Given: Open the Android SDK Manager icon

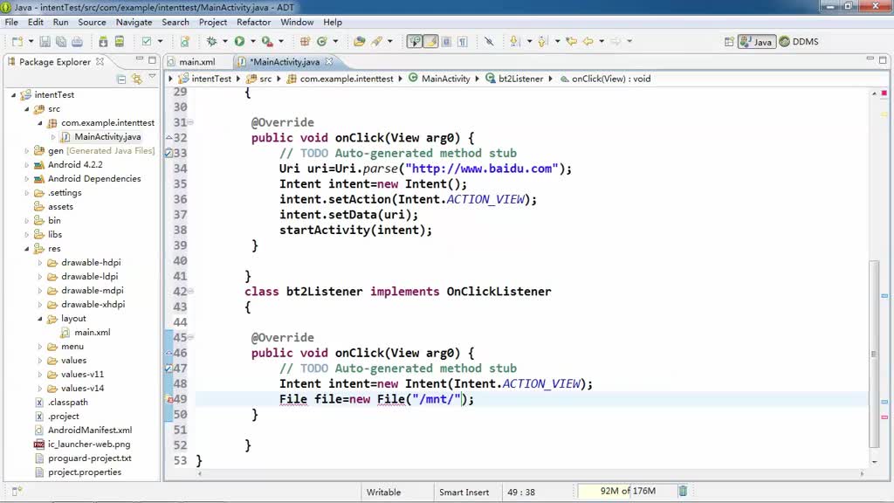Looking at the screenshot, I should 103,41.
